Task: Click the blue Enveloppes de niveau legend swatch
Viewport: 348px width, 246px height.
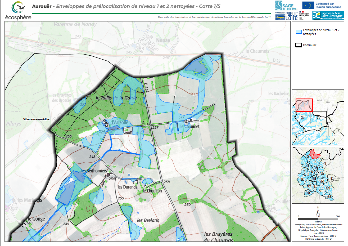Action: coord(299,32)
